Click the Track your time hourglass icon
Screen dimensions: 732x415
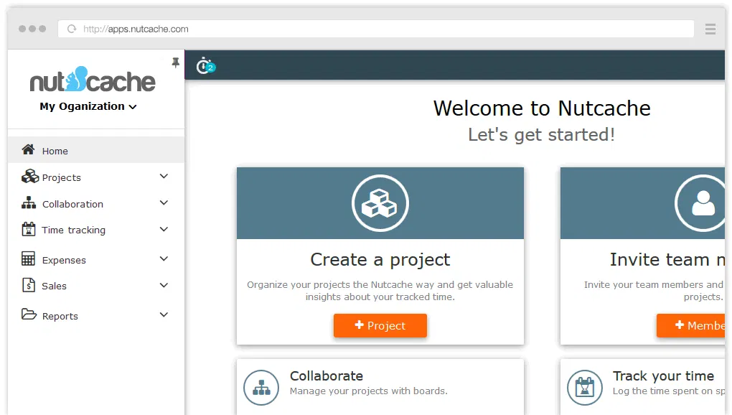(584, 388)
